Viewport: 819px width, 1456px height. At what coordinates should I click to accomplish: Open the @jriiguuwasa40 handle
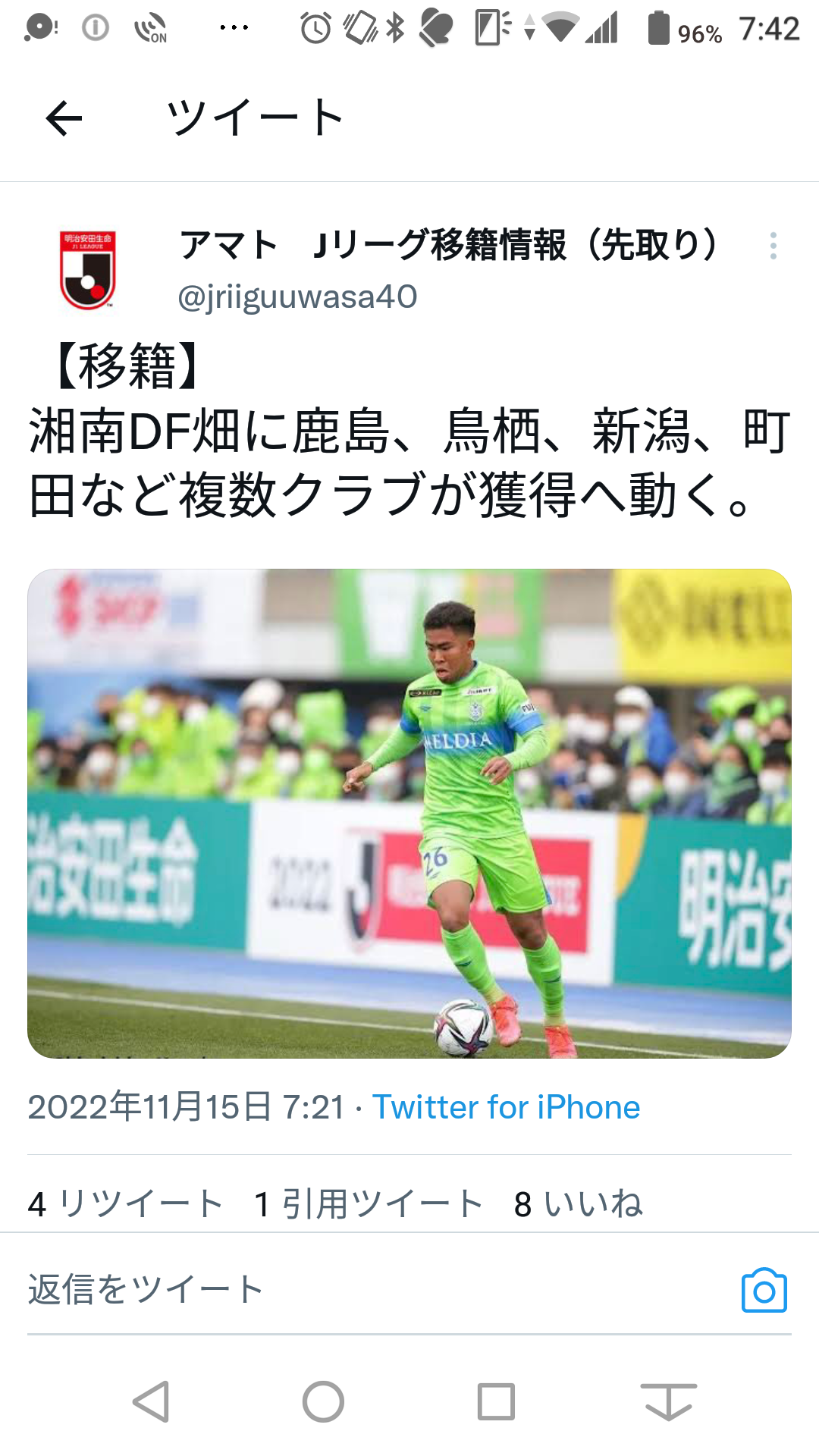point(297,297)
